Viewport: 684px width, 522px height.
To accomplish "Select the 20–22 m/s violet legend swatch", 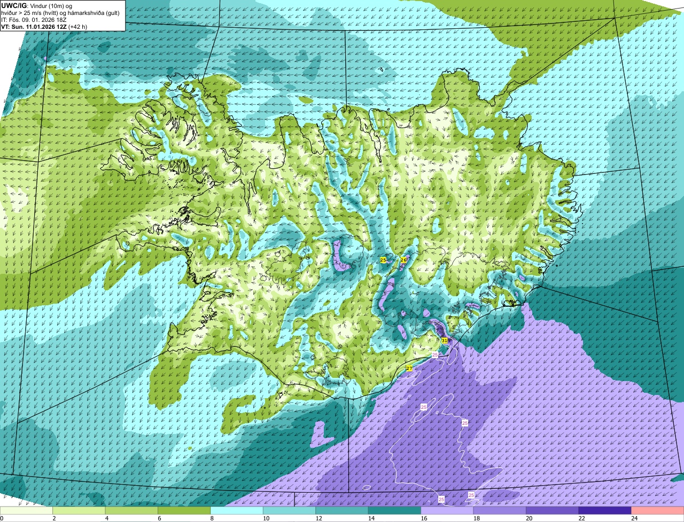I will tap(553, 510).
